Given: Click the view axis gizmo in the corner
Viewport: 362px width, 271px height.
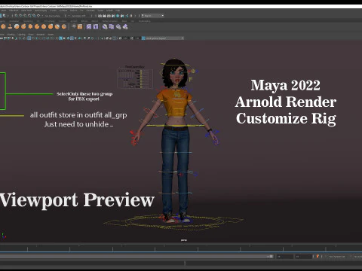Looking at the screenshot, I should point(3,236).
